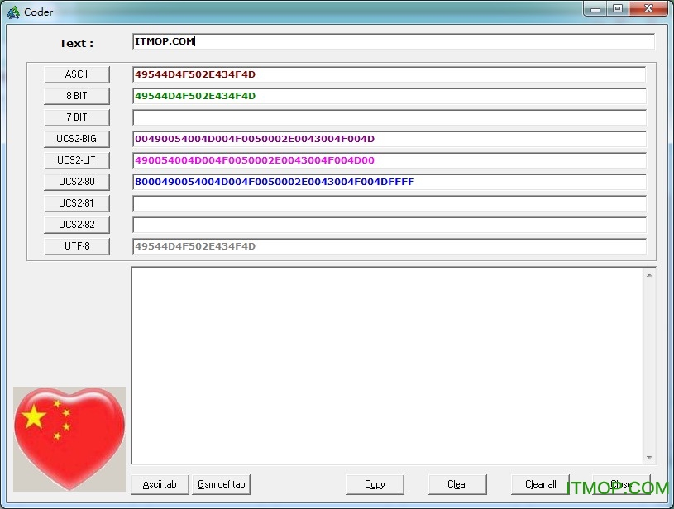674x509 pixels.
Task: Click the 8 BIT button
Action: [77, 96]
